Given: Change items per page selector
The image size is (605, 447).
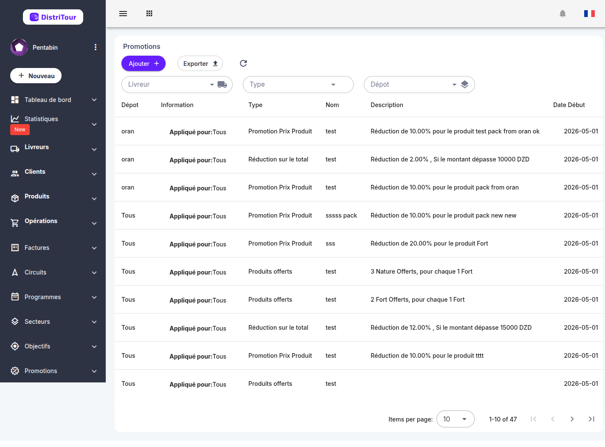Looking at the screenshot, I should pyautogui.click(x=455, y=419).
